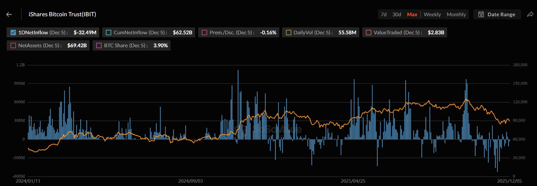Click the 2025/04/25 x-axis date label
This screenshot has height=186, width=537.
(353, 181)
